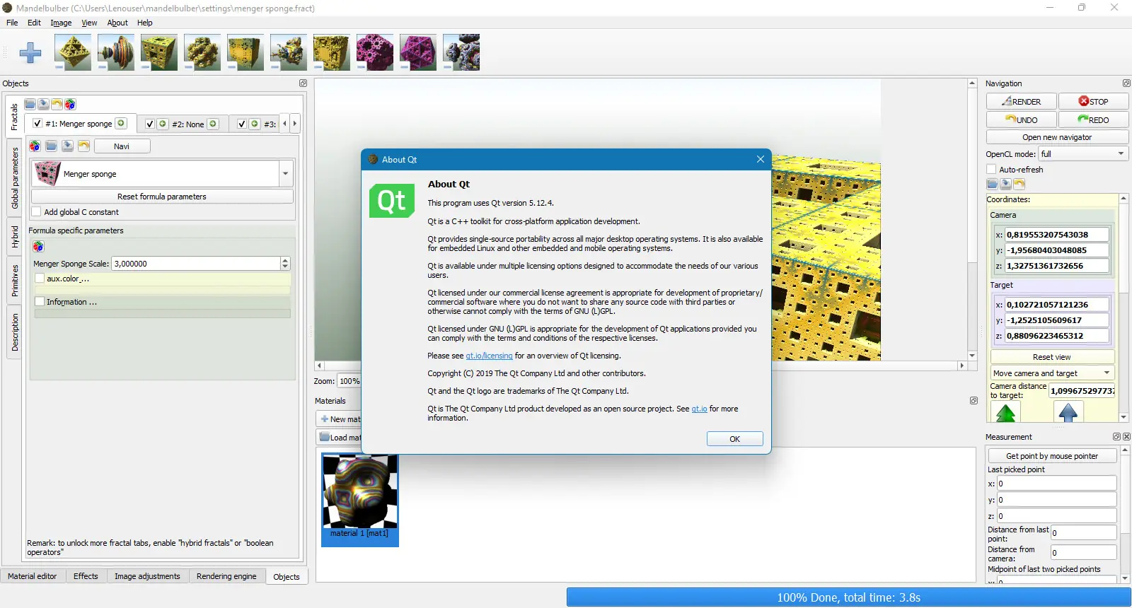Click the render image vertical scrollbar
1132x608 pixels.
[x=972, y=219]
